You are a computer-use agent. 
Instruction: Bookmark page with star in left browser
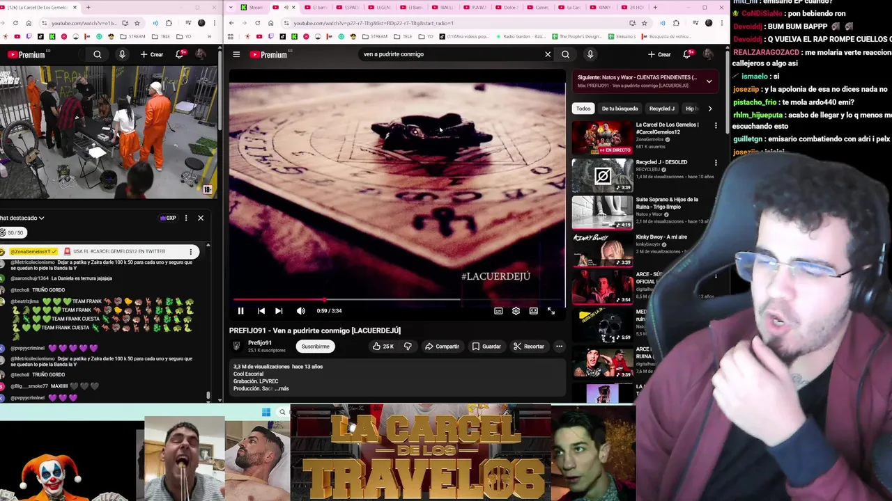pyautogui.click(x=137, y=23)
